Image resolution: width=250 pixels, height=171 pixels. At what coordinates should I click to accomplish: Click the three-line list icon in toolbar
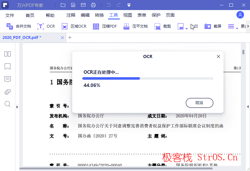pyautogui.click(x=231, y=26)
